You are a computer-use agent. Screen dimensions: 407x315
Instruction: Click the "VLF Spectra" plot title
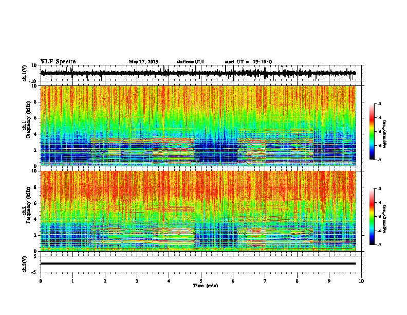pyautogui.click(x=59, y=62)
